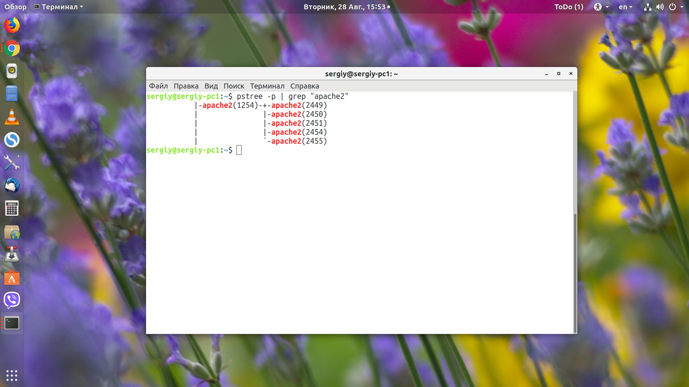Open the Справка menu
This screenshot has height=387, width=689.
point(304,86)
